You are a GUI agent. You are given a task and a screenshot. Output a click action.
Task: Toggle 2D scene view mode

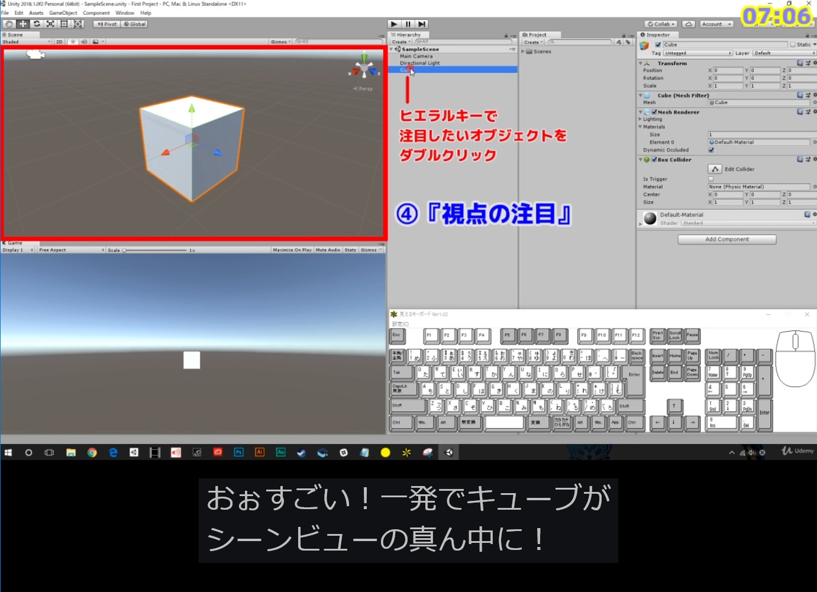coord(59,42)
